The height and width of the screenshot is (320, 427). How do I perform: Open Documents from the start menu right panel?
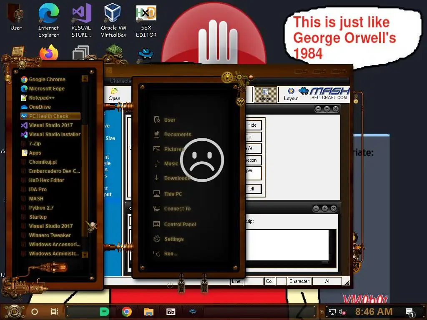click(172, 135)
